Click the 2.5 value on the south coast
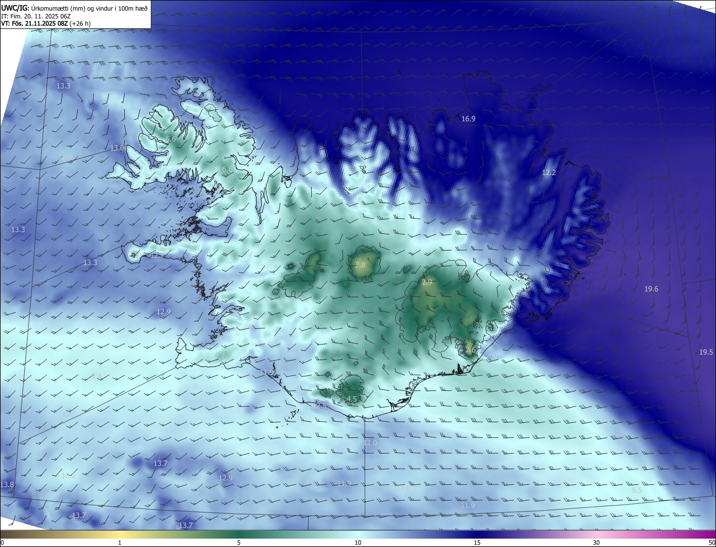This screenshot has height=547, width=716. coord(321,406)
